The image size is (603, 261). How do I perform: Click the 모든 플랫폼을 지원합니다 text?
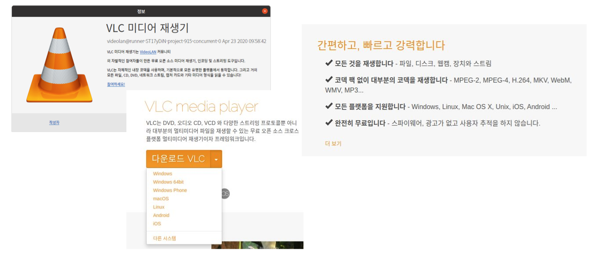click(370, 107)
